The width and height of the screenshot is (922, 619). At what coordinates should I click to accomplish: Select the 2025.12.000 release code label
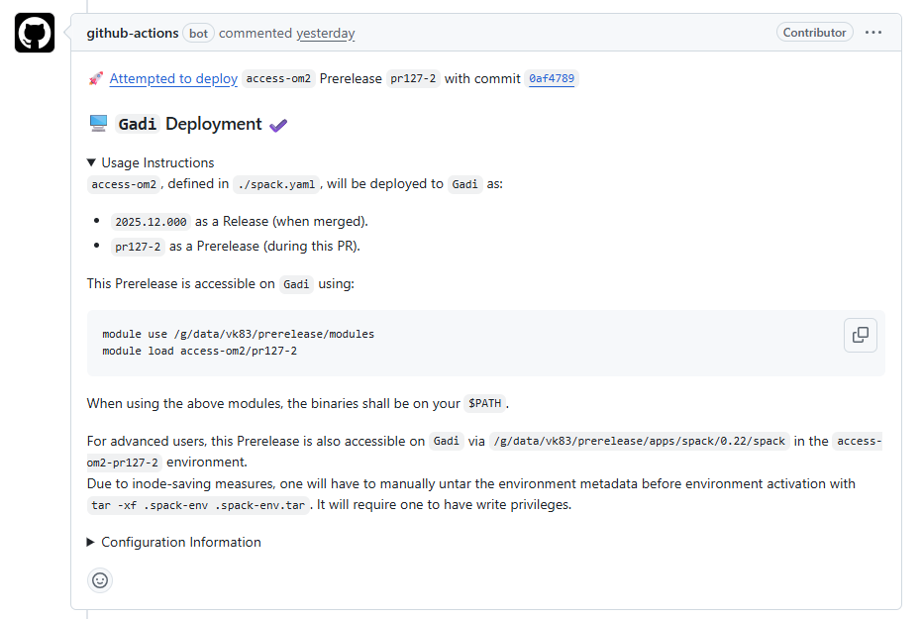pyautogui.click(x=150, y=221)
